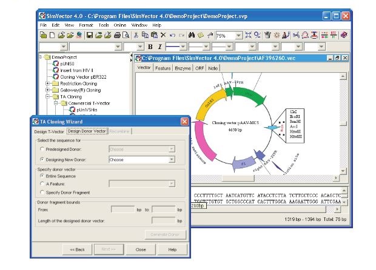Click the wizard's Help button

coord(172,249)
